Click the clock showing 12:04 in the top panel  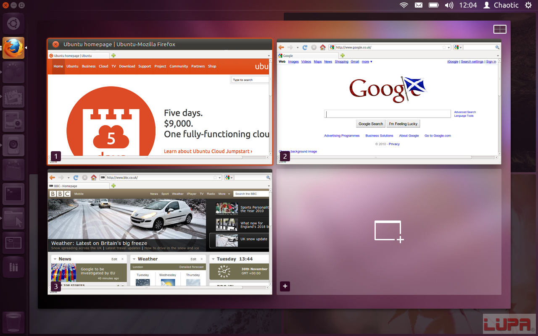click(468, 5)
